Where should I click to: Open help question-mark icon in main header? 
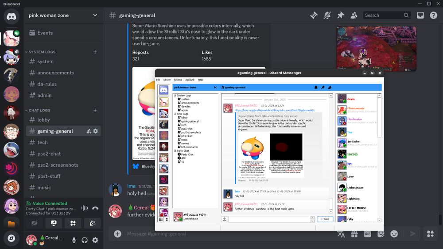coord(433,15)
